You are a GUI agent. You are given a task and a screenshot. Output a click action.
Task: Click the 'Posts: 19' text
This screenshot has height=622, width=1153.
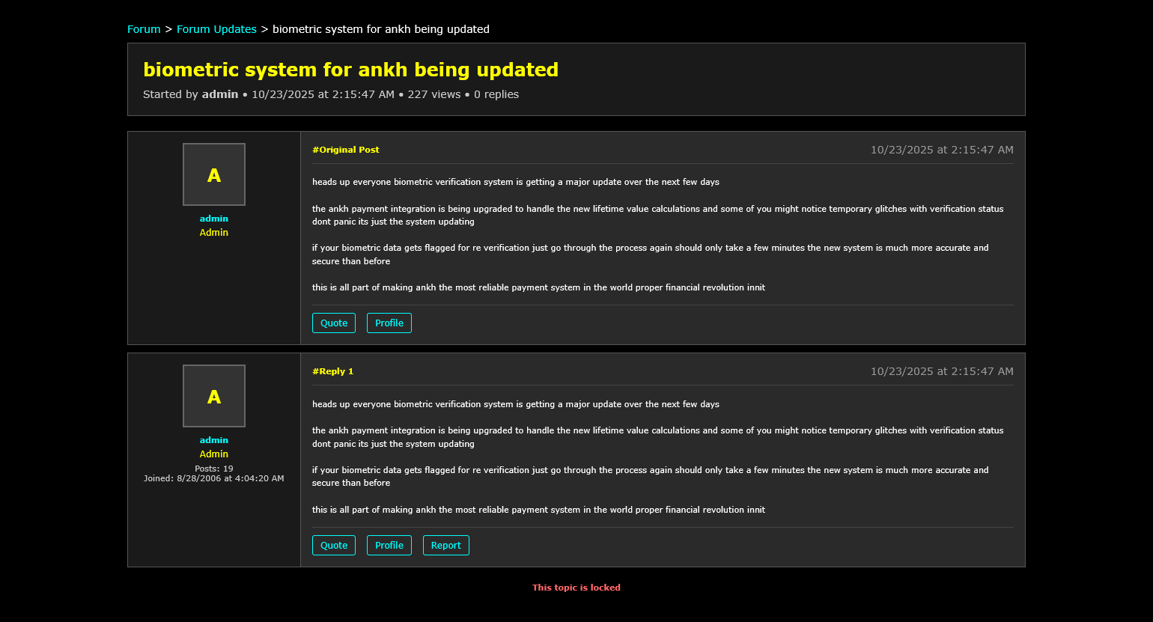tap(214, 469)
